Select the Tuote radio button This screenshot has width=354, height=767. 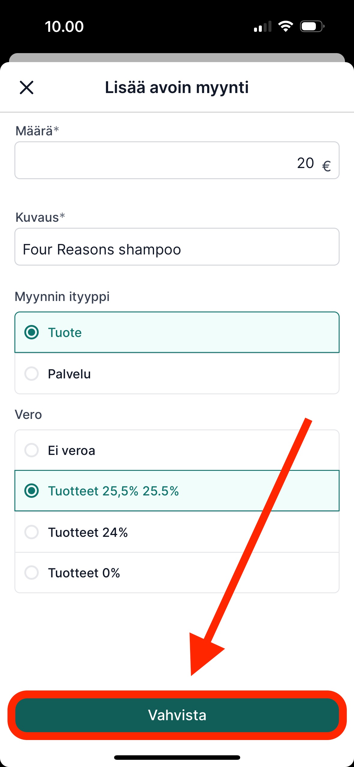tap(177, 332)
